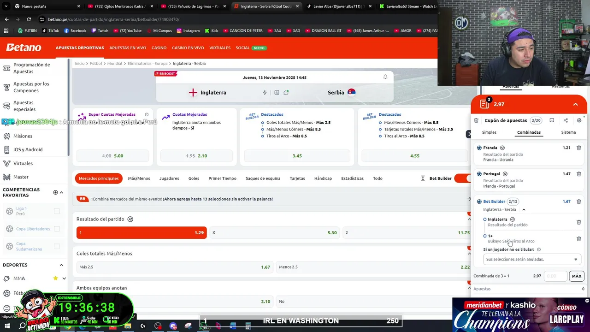Select Menos 2.5 goals odds 2.22
This screenshot has height=332, width=590.
tap(374, 267)
